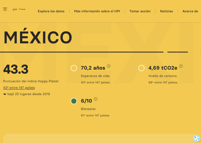The image size is (201, 143).
Task: Open the cookie preferences icon
Action: 196,138
